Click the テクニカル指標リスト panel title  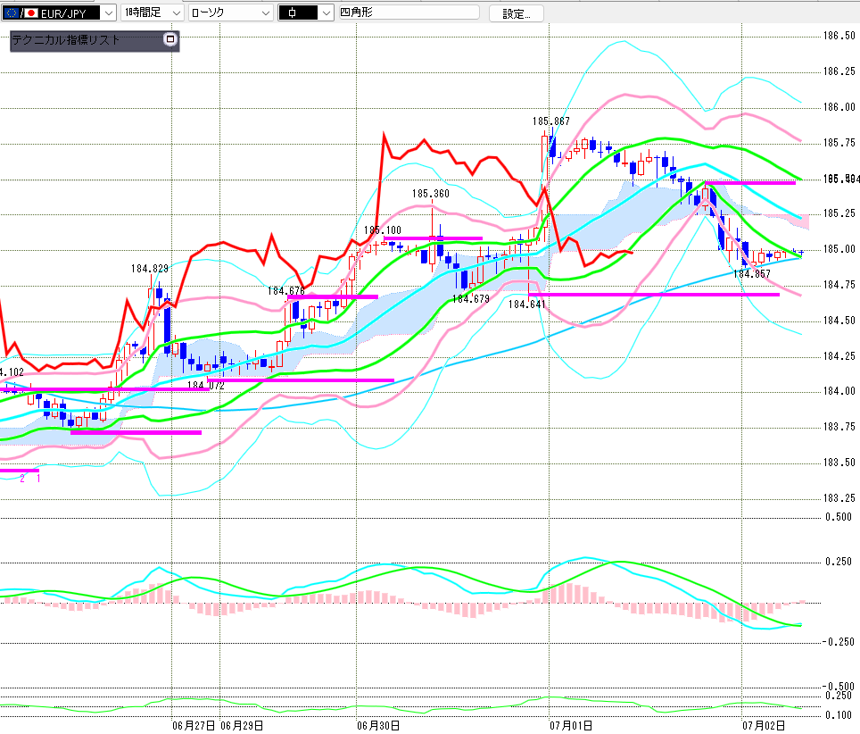(x=66, y=39)
